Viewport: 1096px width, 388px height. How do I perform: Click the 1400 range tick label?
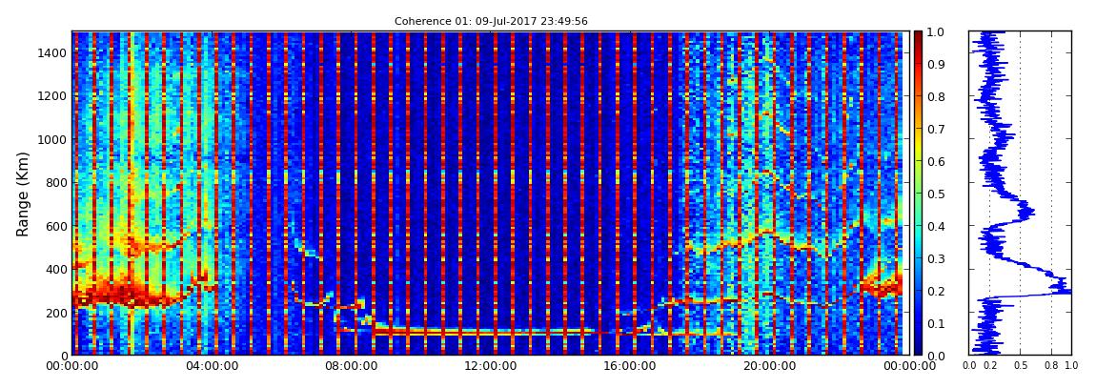click(53, 52)
